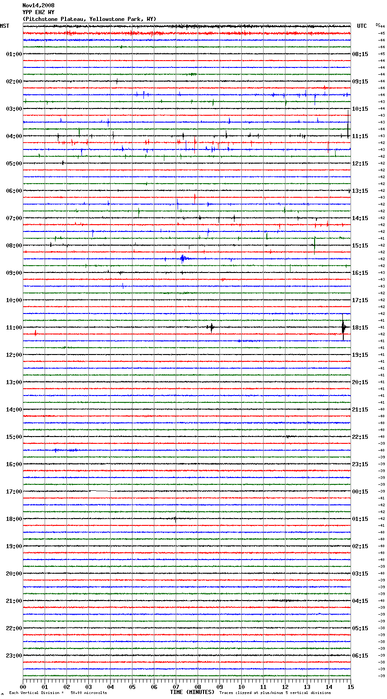Click the TIME (MINUTES) axis title

[x=192, y=692]
